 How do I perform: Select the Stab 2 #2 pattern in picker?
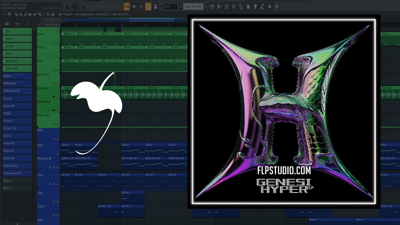coord(17,128)
